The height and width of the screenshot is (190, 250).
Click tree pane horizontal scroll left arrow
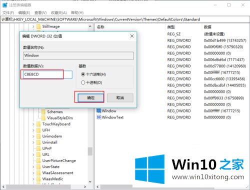(3, 187)
